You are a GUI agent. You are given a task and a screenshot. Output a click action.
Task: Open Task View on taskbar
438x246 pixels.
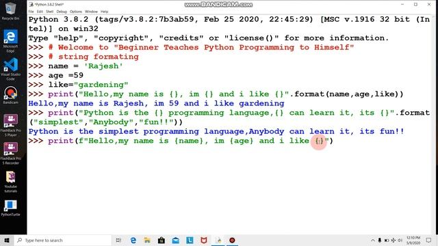pos(118,240)
